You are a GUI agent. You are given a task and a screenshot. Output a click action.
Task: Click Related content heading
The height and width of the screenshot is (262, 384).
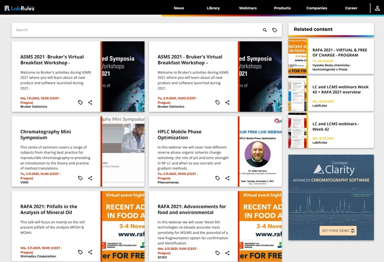(313, 29)
